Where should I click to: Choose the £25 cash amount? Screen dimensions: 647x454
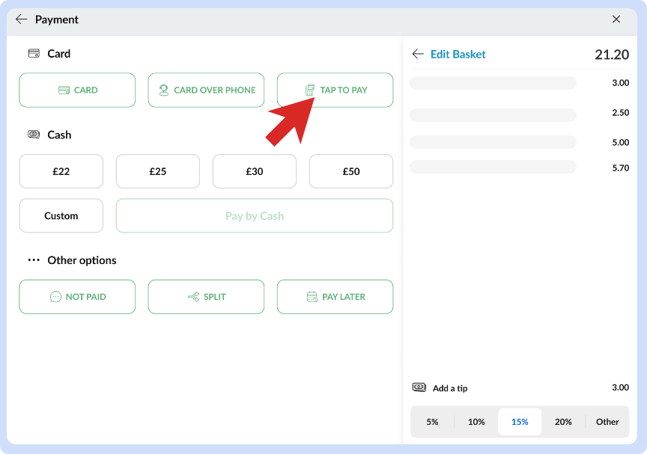click(158, 171)
